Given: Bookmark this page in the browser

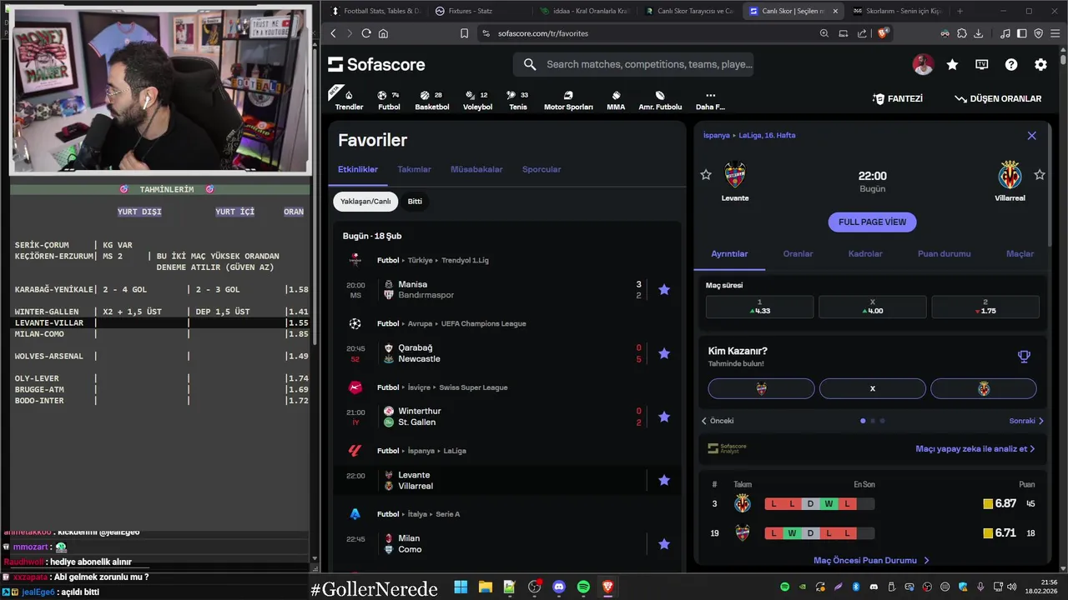Looking at the screenshot, I should click(x=465, y=33).
